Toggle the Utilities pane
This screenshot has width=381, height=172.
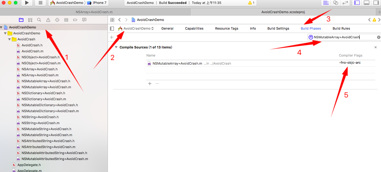click(x=376, y=3)
